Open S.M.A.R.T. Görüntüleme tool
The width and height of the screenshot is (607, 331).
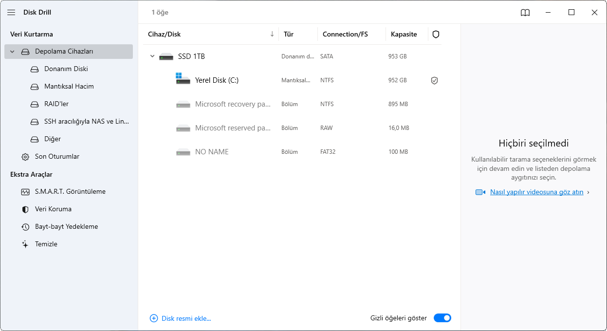pos(70,192)
